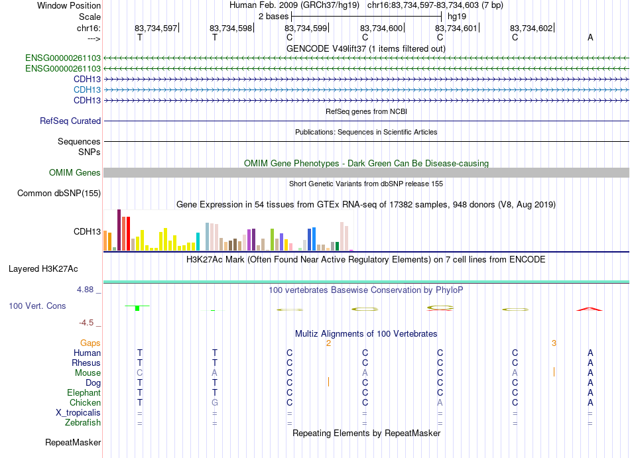Click '100 vertebrates Basewise Conservation by PhyloP' title
Screen dimensions: 630x458
click(x=365, y=290)
